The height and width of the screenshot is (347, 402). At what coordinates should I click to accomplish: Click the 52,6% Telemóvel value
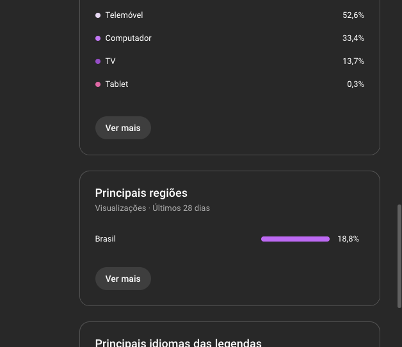(353, 15)
